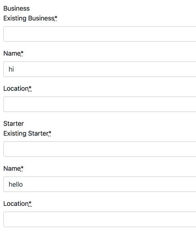Click the required asterisk beside Existing Starter
The height and width of the screenshot is (239, 196).
tap(50, 133)
